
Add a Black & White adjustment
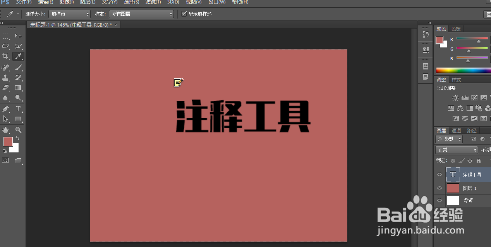coord(470,108)
